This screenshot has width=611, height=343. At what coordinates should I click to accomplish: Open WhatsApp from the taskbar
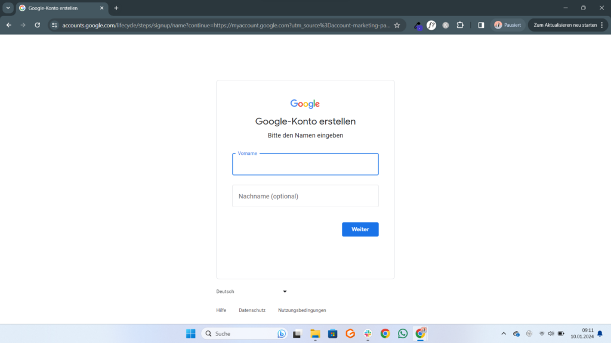pyautogui.click(x=403, y=333)
